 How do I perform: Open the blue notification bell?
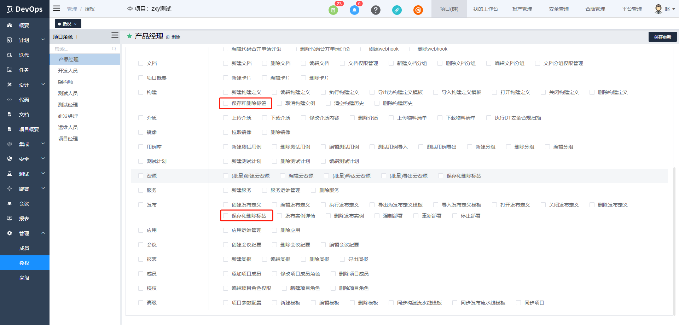[x=354, y=10]
